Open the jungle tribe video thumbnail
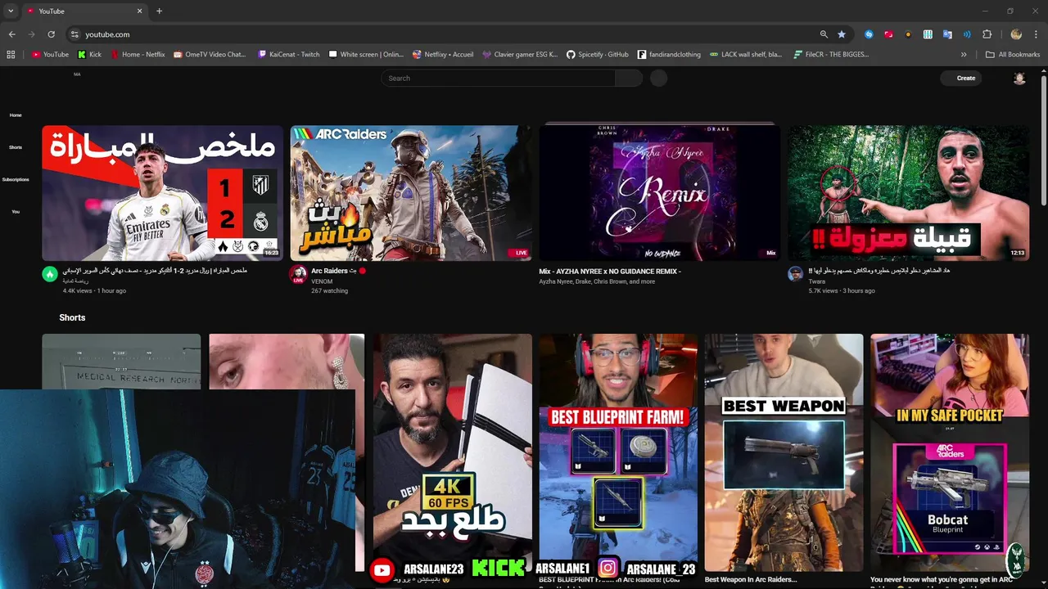Image resolution: width=1048 pixels, height=589 pixels. [909, 193]
